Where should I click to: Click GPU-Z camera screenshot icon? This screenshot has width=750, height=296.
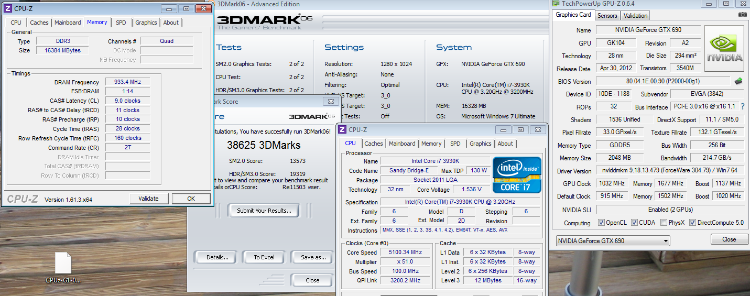[x=742, y=15]
